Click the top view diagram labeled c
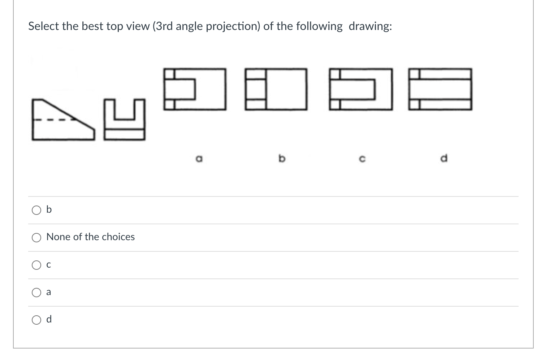This screenshot has height=359, width=559. pyautogui.click(x=361, y=89)
